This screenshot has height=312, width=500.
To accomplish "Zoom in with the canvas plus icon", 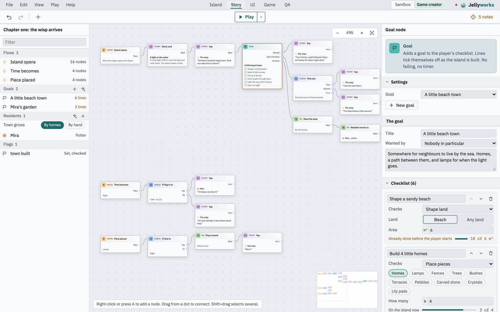I will click(362, 33).
